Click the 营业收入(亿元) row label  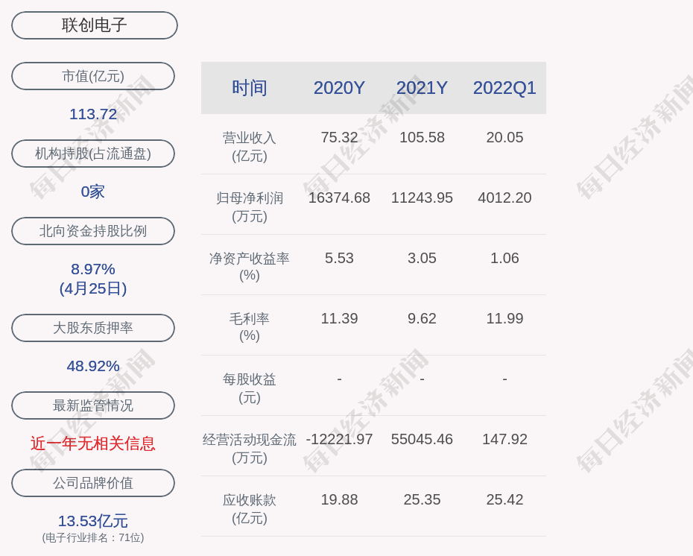(x=250, y=147)
